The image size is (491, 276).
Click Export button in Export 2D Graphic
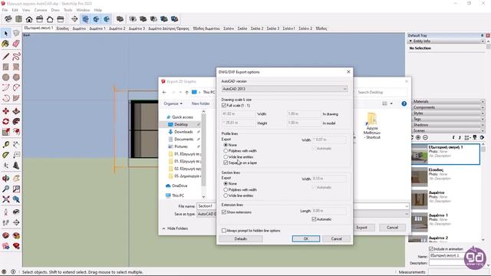(361, 228)
